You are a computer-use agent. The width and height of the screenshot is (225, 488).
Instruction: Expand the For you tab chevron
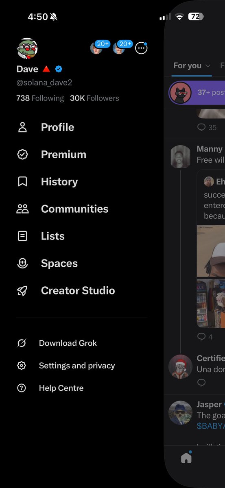coord(208,65)
